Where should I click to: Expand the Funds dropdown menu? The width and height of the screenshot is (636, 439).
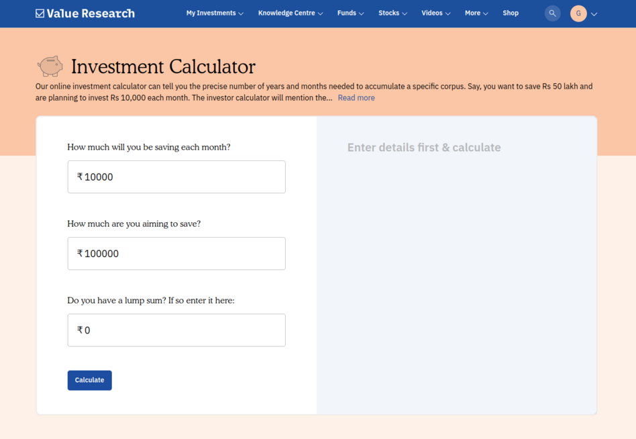[350, 13]
